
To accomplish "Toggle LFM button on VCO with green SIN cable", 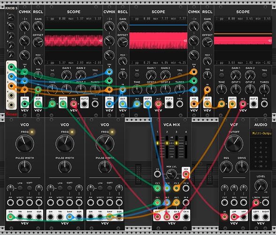I will pyautogui.click(x=20, y=188).
